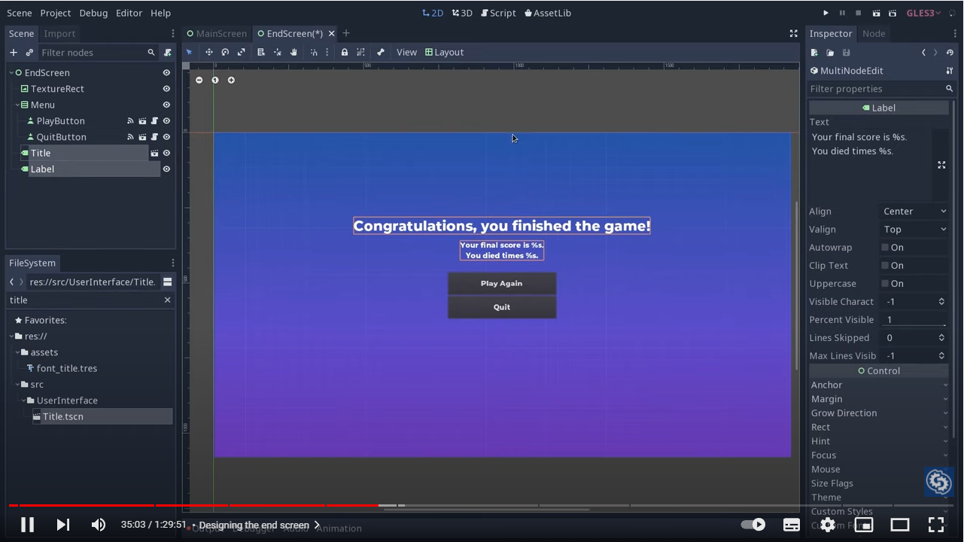Viewport: 964px width, 542px height.
Task: Collapse the Menu tree node
Action: pos(17,105)
